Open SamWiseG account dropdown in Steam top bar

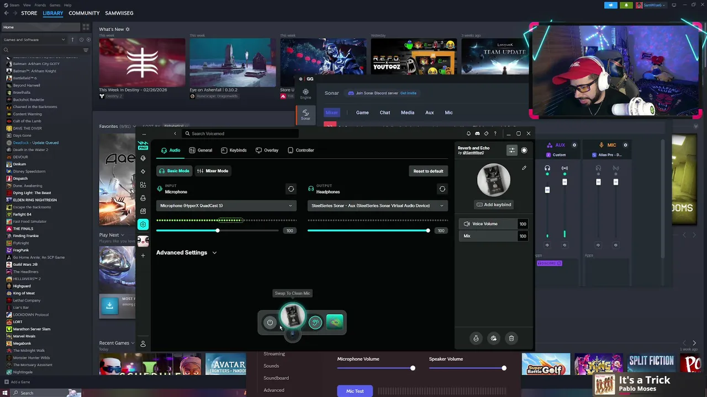(x=652, y=5)
